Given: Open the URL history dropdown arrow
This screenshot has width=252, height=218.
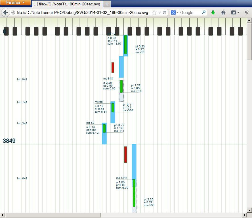Looking at the screenshot, I should coord(159,12).
